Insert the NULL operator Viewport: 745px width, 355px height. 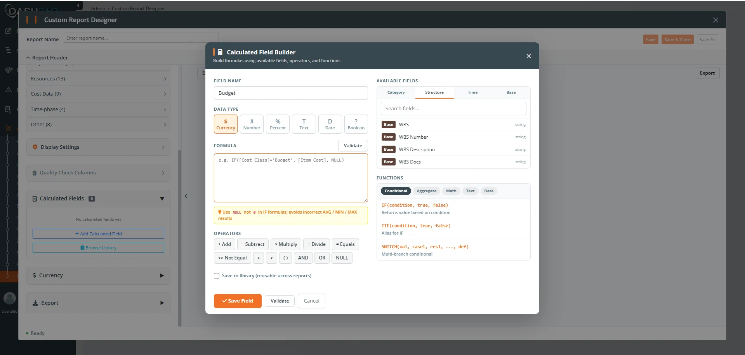tap(342, 258)
